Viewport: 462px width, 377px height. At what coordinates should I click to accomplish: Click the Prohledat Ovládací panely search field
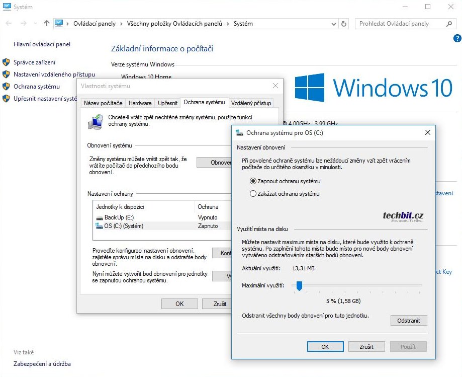[x=400, y=24]
